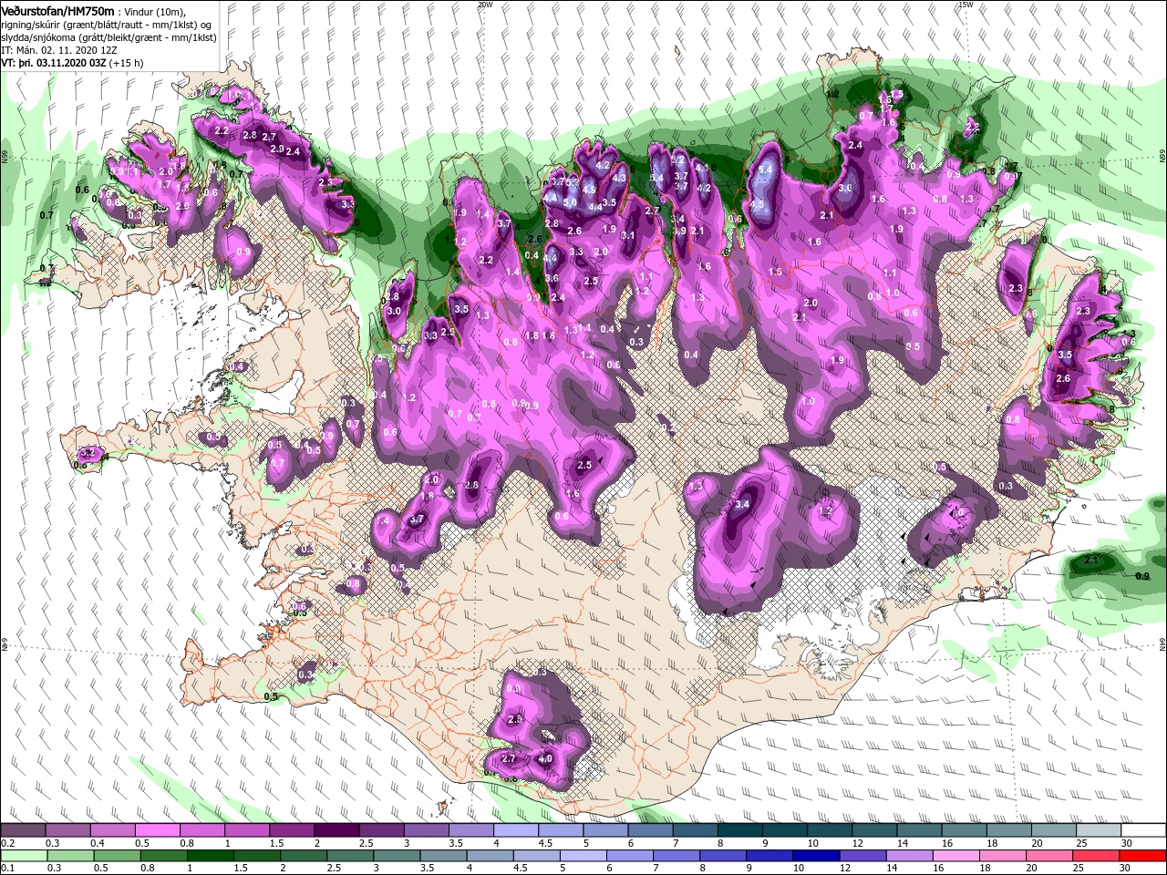This screenshot has height=875, width=1167.
Task: Click the Veðurstofan/HM750m map title
Action: click(59, 10)
